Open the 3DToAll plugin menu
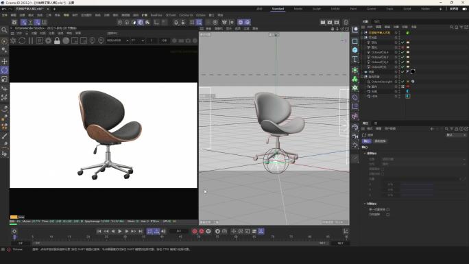The height and width of the screenshot is (264, 469). point(171,15)
